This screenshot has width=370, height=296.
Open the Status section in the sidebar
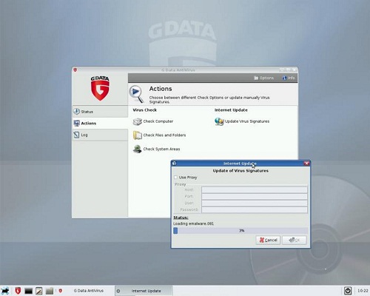100,112
